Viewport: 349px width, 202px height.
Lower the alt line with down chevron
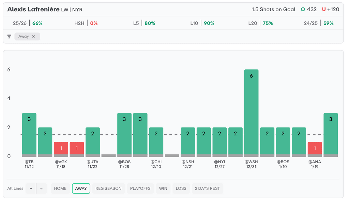pyautogui.click(x=41, y=188)
